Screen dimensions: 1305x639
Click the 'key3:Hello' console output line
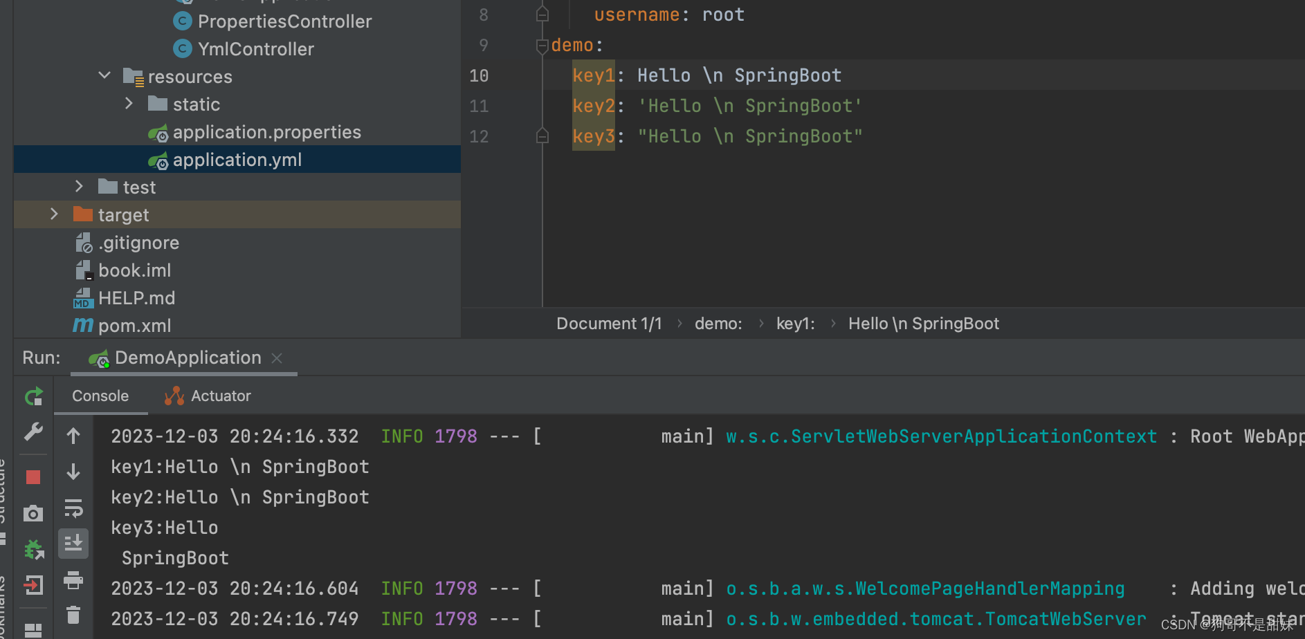[x=165, y=528]
